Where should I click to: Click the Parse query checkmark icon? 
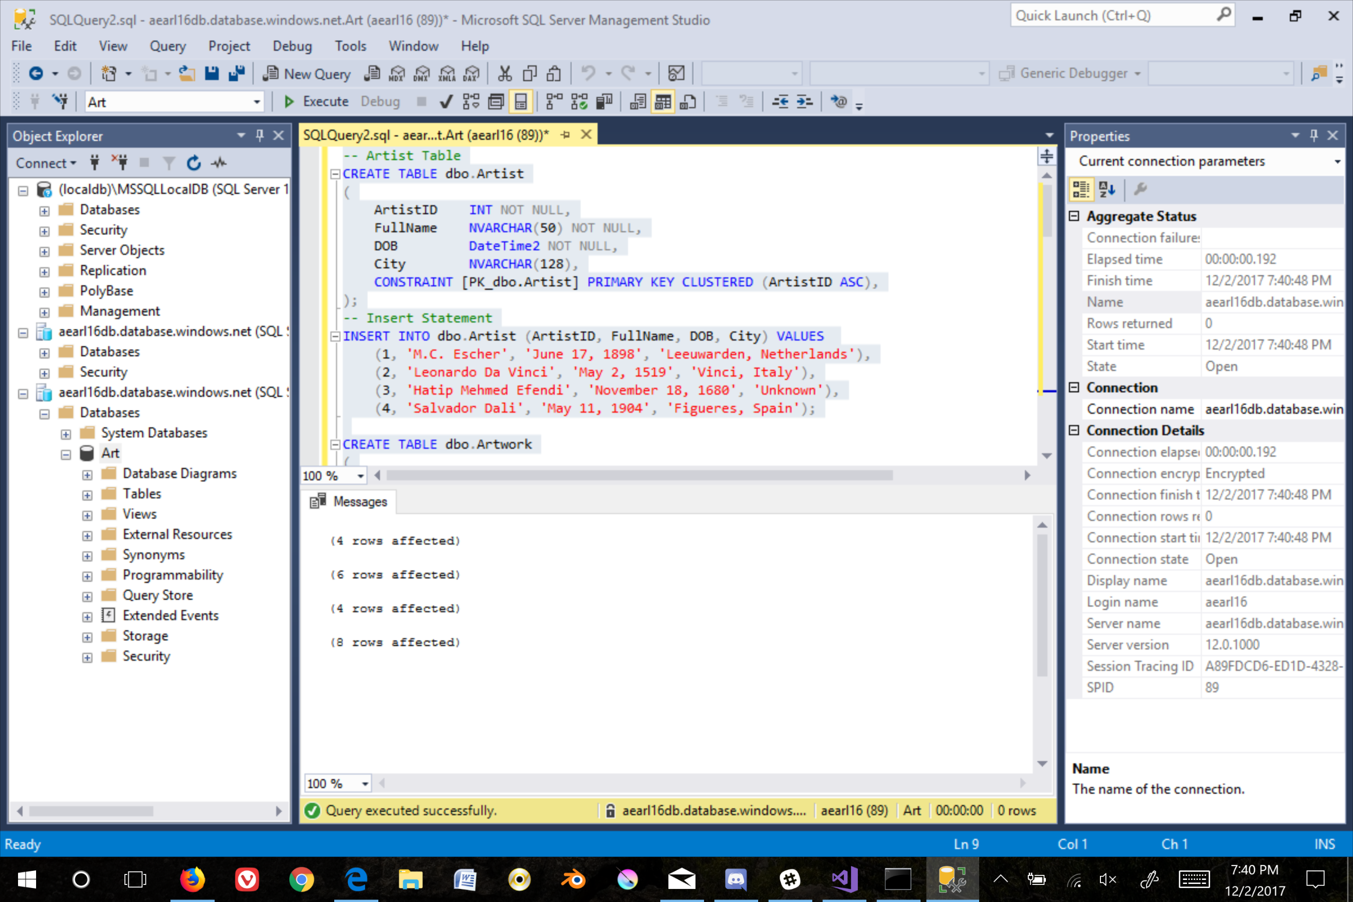click(x=445, y=102)
